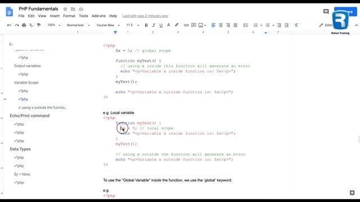Open the line spacing options
360x202 pixels.
click(x=245, y=25)
